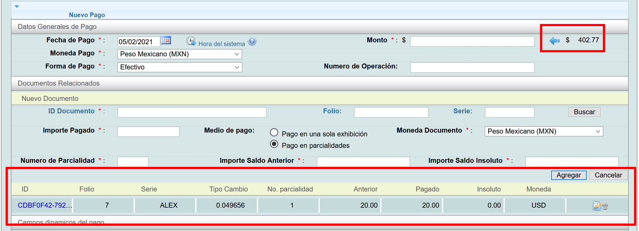Click the Hora del sistema link
Image resolution: width=639 pixels, height=231 pixels.
coord(221,44)
